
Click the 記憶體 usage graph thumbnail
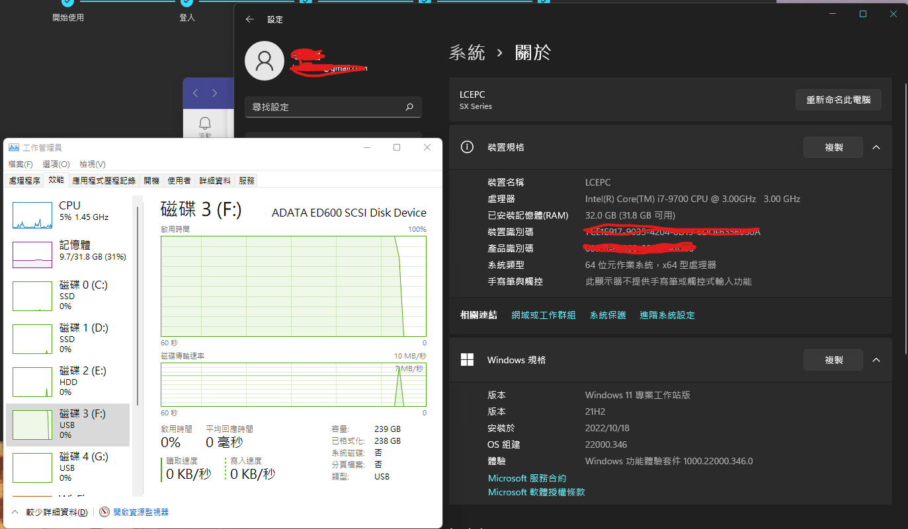[x=32, y=255]
